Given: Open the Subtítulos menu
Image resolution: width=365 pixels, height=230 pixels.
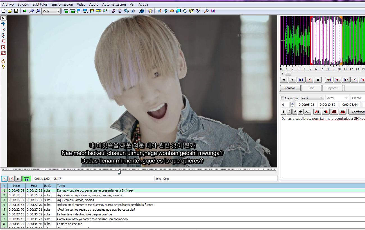Looking at the screenshot, I should click(40, 4).
